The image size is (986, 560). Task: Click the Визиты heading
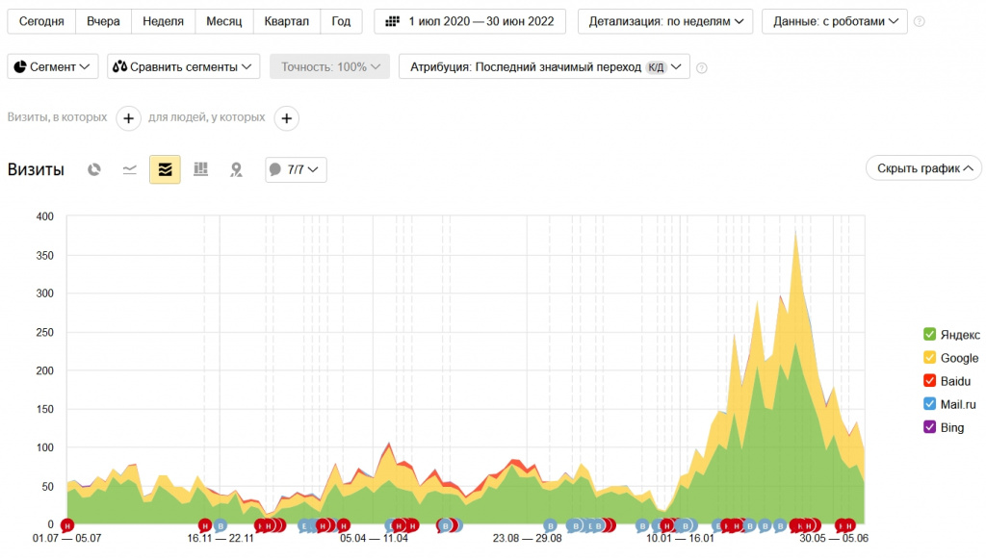pos(36,169)
